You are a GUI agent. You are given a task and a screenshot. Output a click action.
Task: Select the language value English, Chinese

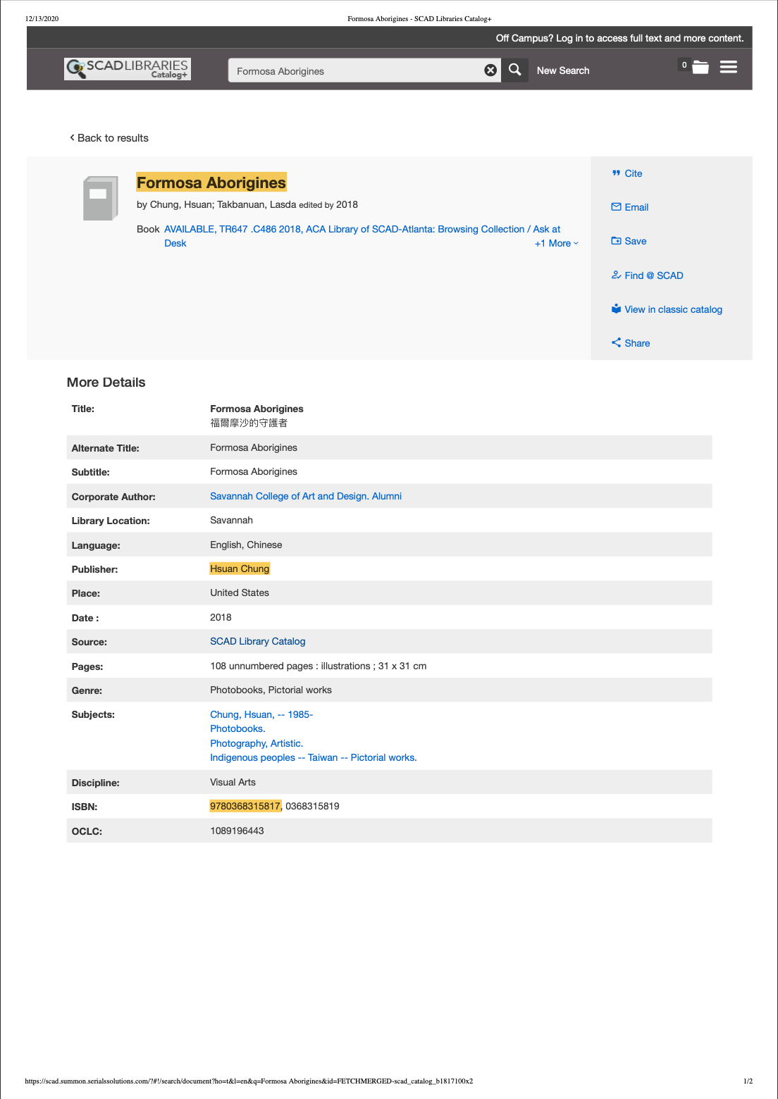tap(246, 545)
